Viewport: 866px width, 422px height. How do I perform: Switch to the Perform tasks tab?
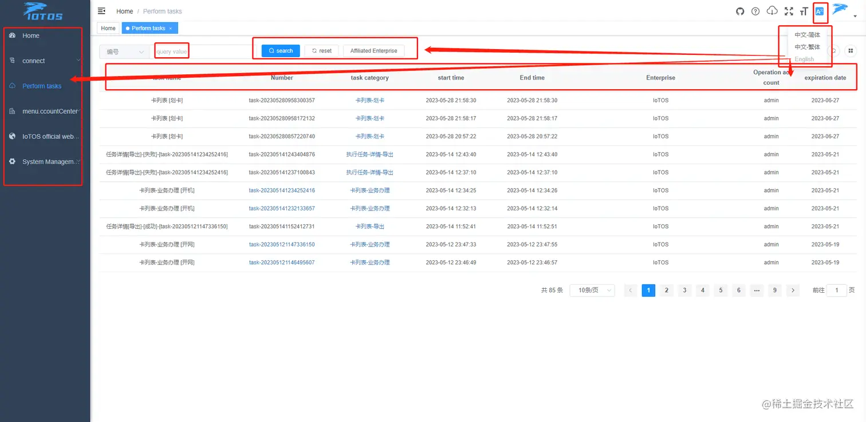click(149, 28)
